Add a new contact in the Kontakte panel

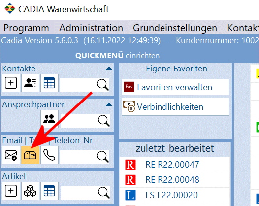tap(11, 83)
